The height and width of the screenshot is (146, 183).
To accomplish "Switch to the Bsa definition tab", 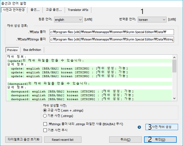I will [32, 50].
